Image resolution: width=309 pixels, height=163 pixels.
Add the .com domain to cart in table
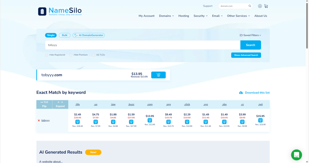point(150,120)
